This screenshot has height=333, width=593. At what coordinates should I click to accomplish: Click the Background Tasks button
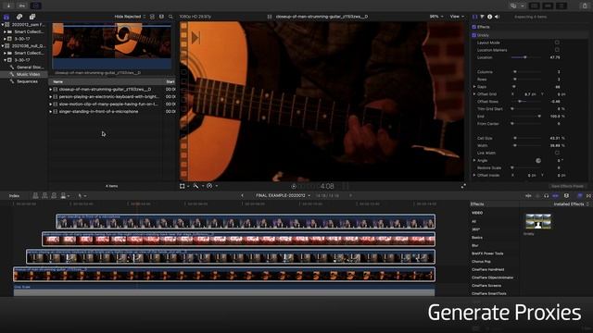click(x=35, y=6)
